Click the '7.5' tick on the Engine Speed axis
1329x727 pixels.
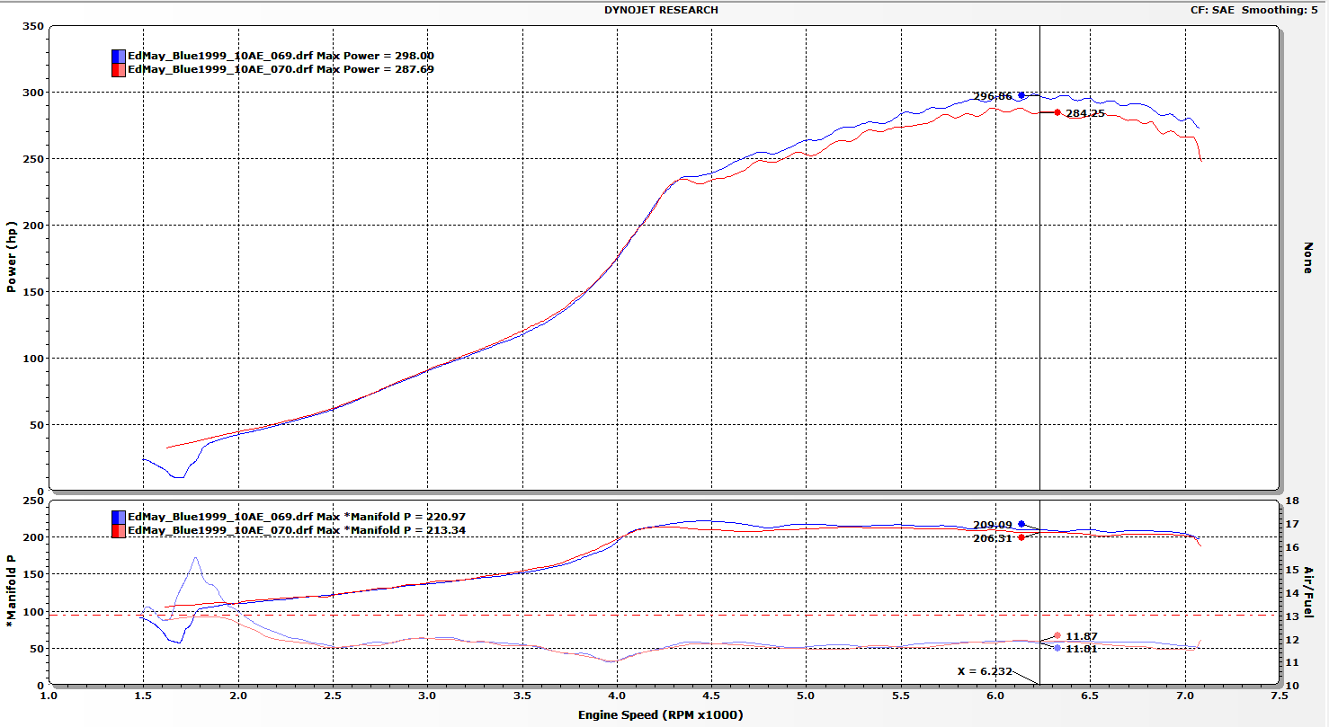[x=1278, y=696]
